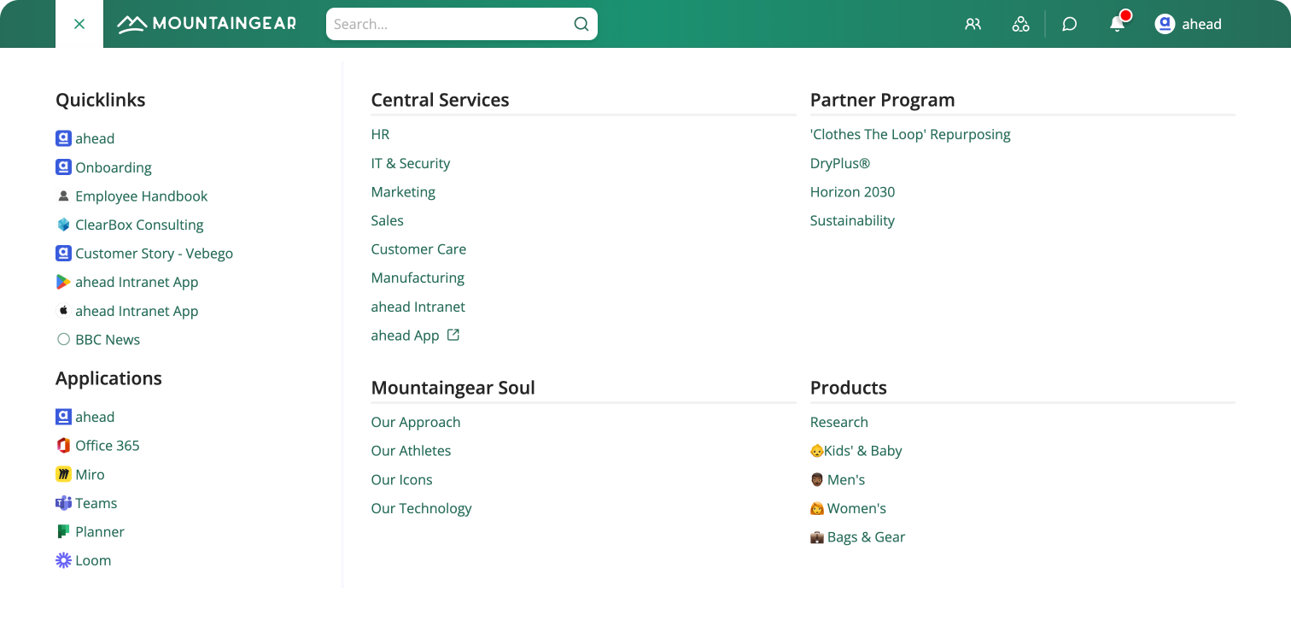
Task: Open Office 365 application text
Action: tap(108, 445)
